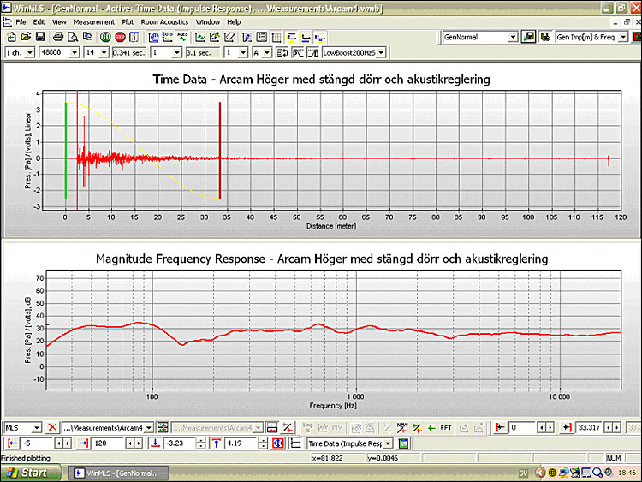Expand the LowBoost200Hz5 filter dropdown

click(x=381, y=53)
